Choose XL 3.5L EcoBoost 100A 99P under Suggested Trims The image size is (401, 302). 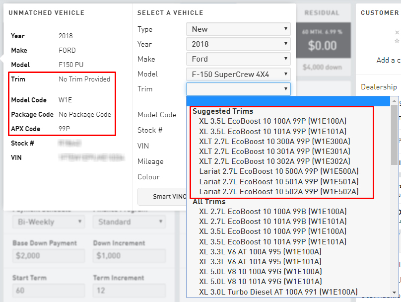click(x=272, y=121)
